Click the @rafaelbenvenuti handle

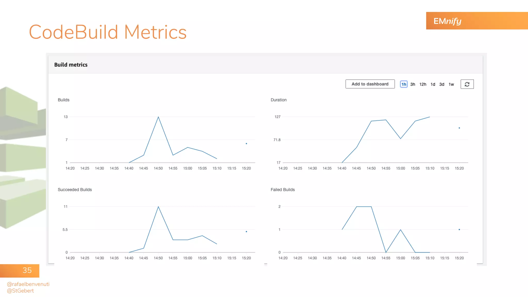[28, 284]
